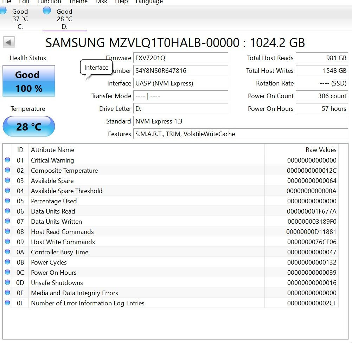Click raw value 00000000000064
This screenshot has height=343, width=352.
click(312, 181)
